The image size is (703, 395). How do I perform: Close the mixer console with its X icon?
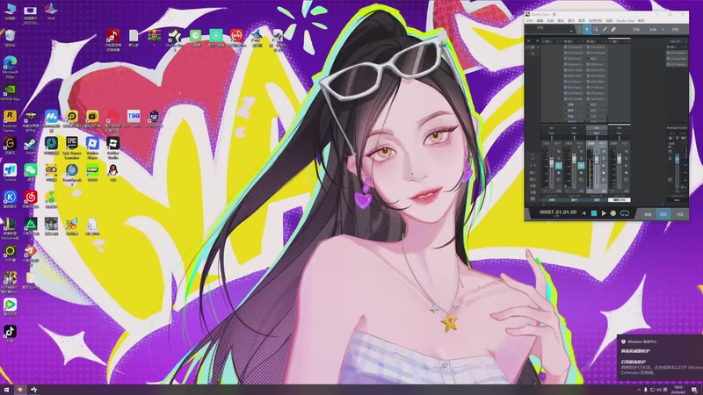click(x=529, y=40)
